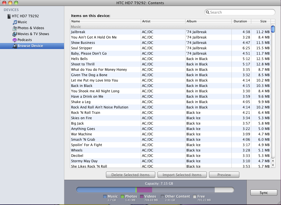This screenshot has width=281, height=205.
Task: Select Given The Dog a Bone
Action: pyautogui.click(x=171, y=75)
